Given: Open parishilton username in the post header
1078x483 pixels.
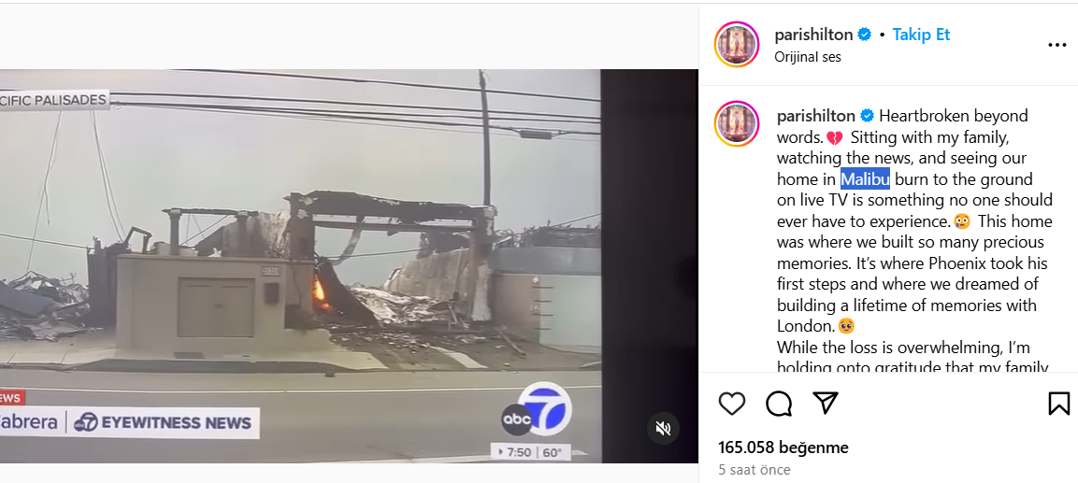Looking at the screenshot, I should click(x=813, y=35).
